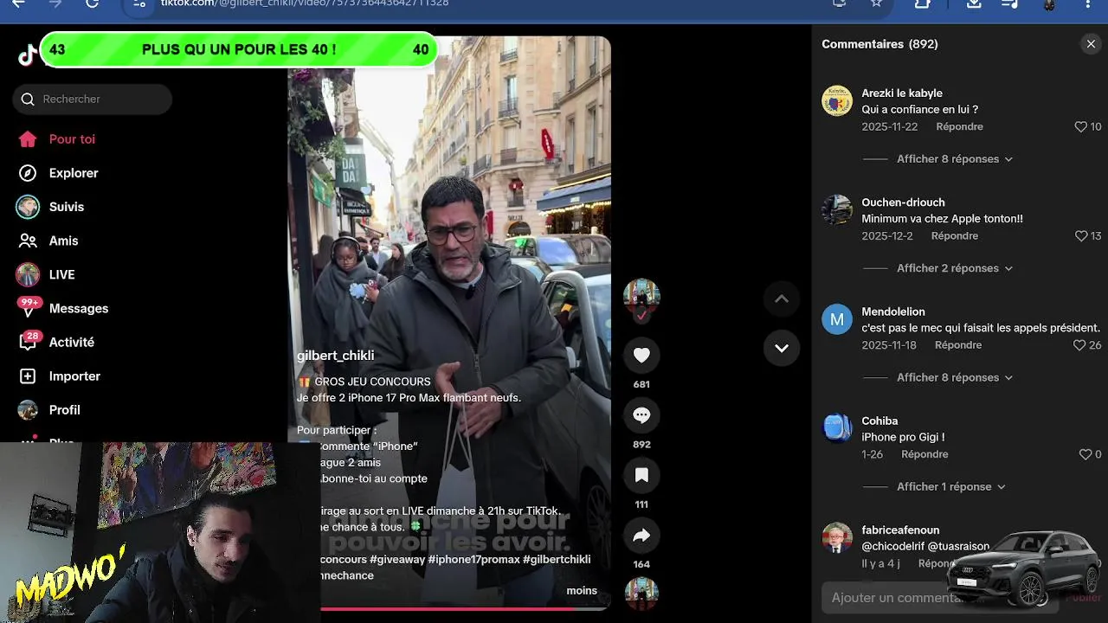Open the Importer upload page

tap(74, 376)
